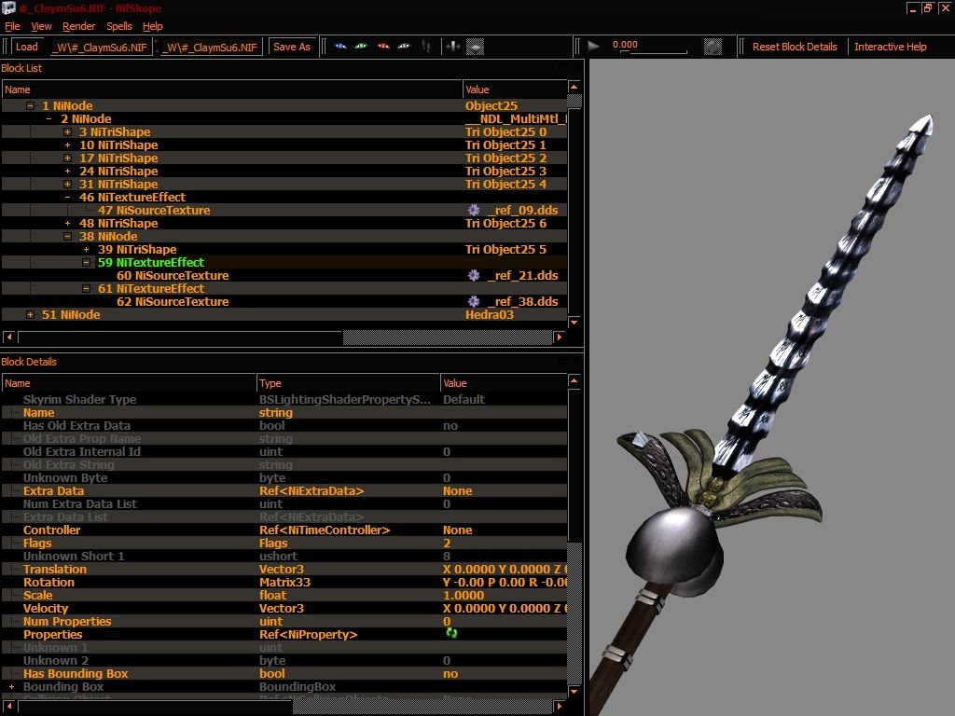
Task: Collapse the 46 NiTextureEffect row
Action: coord(67,198)
